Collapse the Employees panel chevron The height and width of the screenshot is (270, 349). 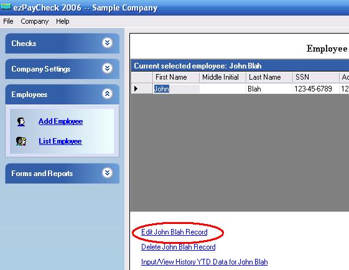pyautogui.click(x=107, y=94)
